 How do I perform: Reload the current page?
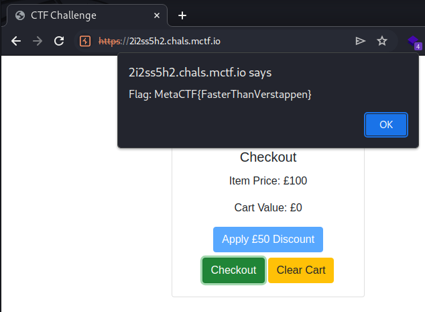click(59, 41)
